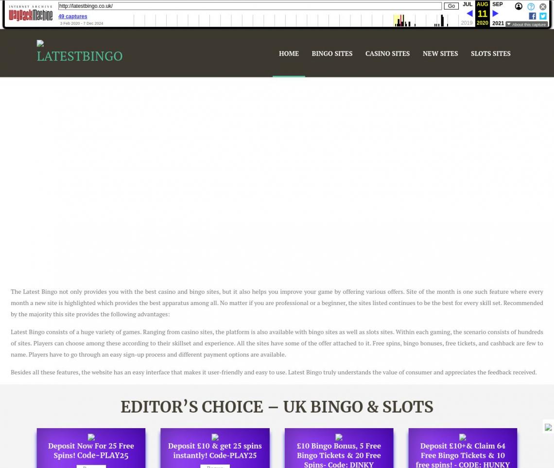Open the '49 captures' link
The image size is (554, 468).
(73, 16)
